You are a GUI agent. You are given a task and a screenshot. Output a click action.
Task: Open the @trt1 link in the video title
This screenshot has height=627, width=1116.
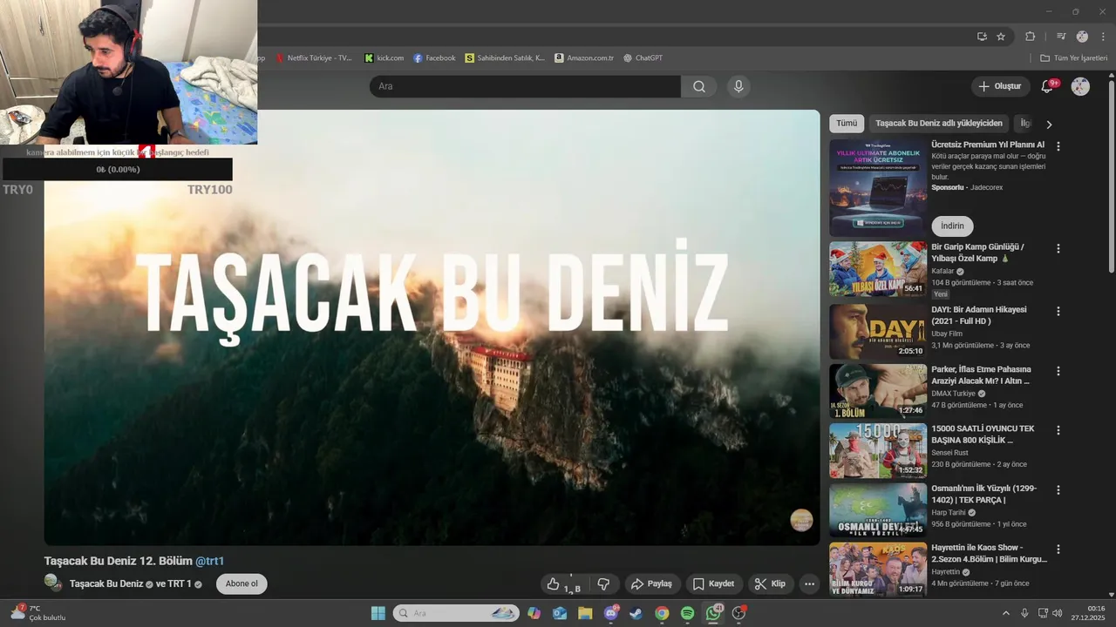[210, 561]
